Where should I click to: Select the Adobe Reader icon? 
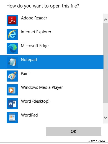click(x=12, y=21)
